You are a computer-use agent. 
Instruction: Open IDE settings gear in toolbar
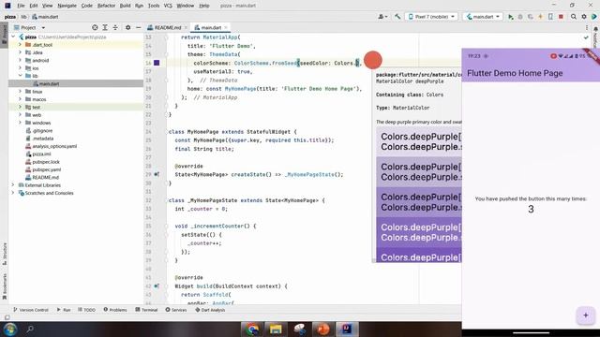point(584,17)
